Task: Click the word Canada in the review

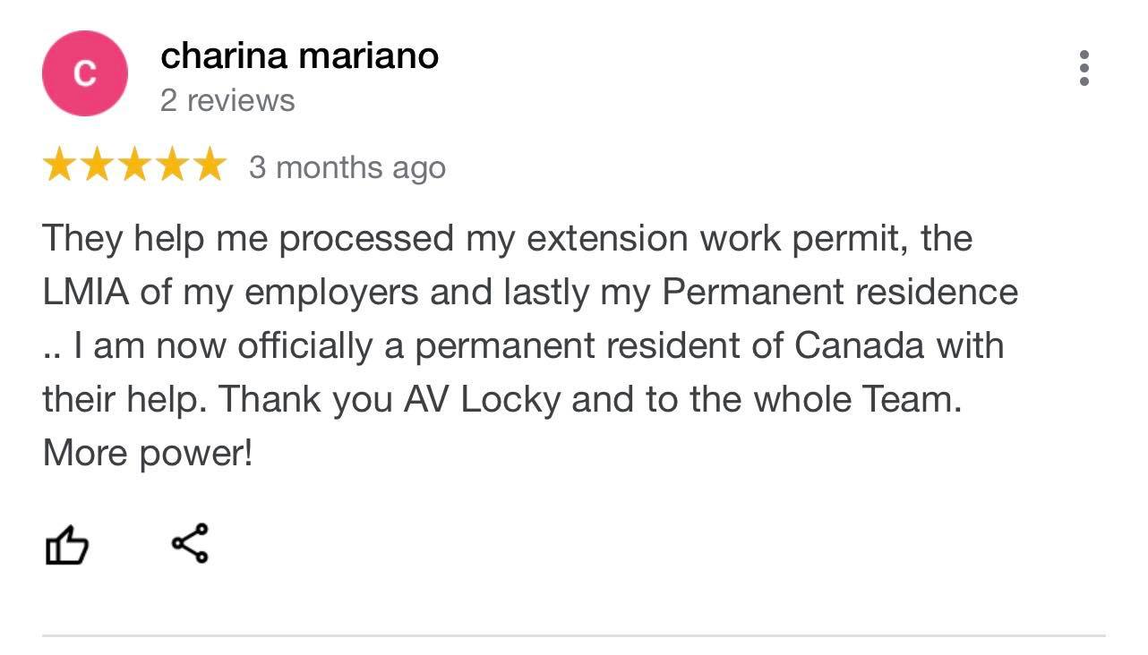Action: point(860,346)
